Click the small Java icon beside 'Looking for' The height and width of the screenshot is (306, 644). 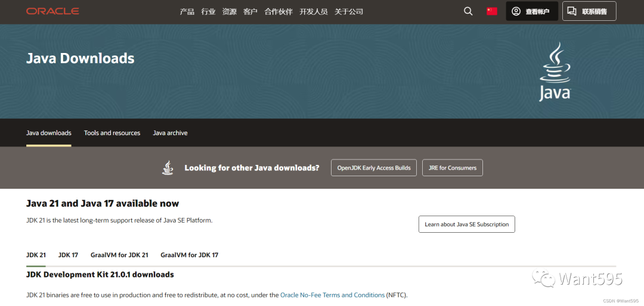(168, 168)
